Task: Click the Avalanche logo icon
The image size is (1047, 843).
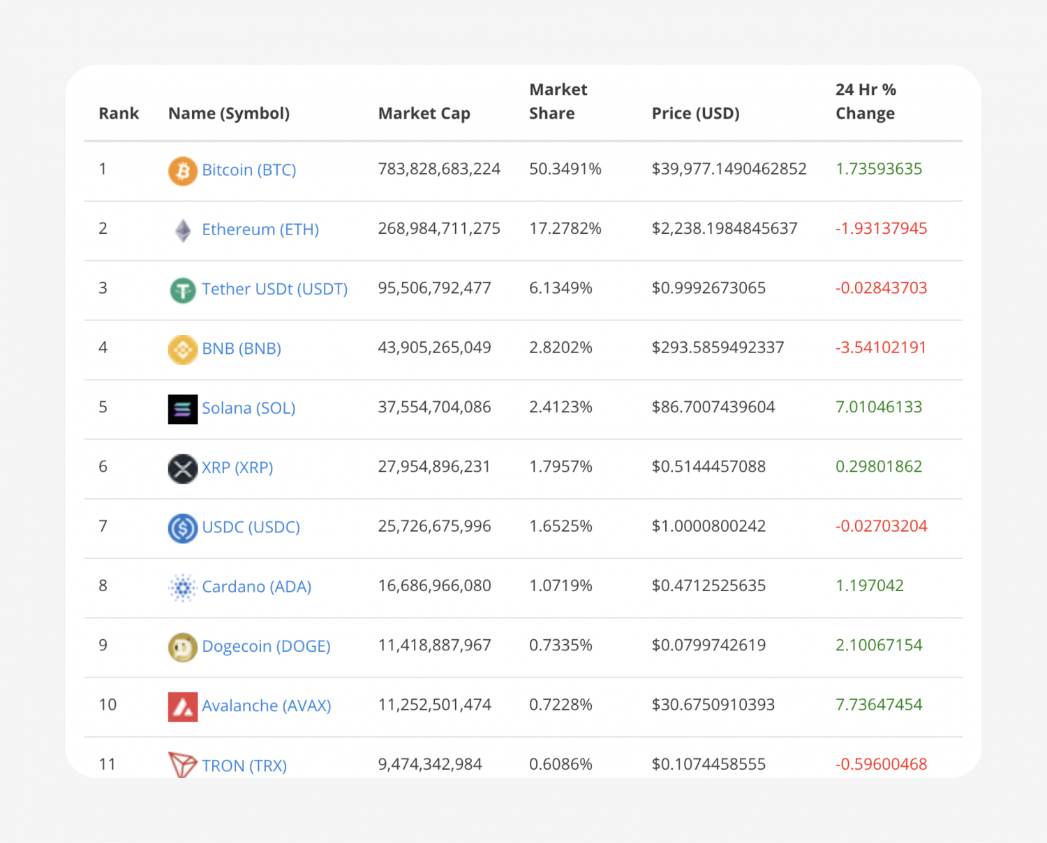Action: (x=183, y=707)
